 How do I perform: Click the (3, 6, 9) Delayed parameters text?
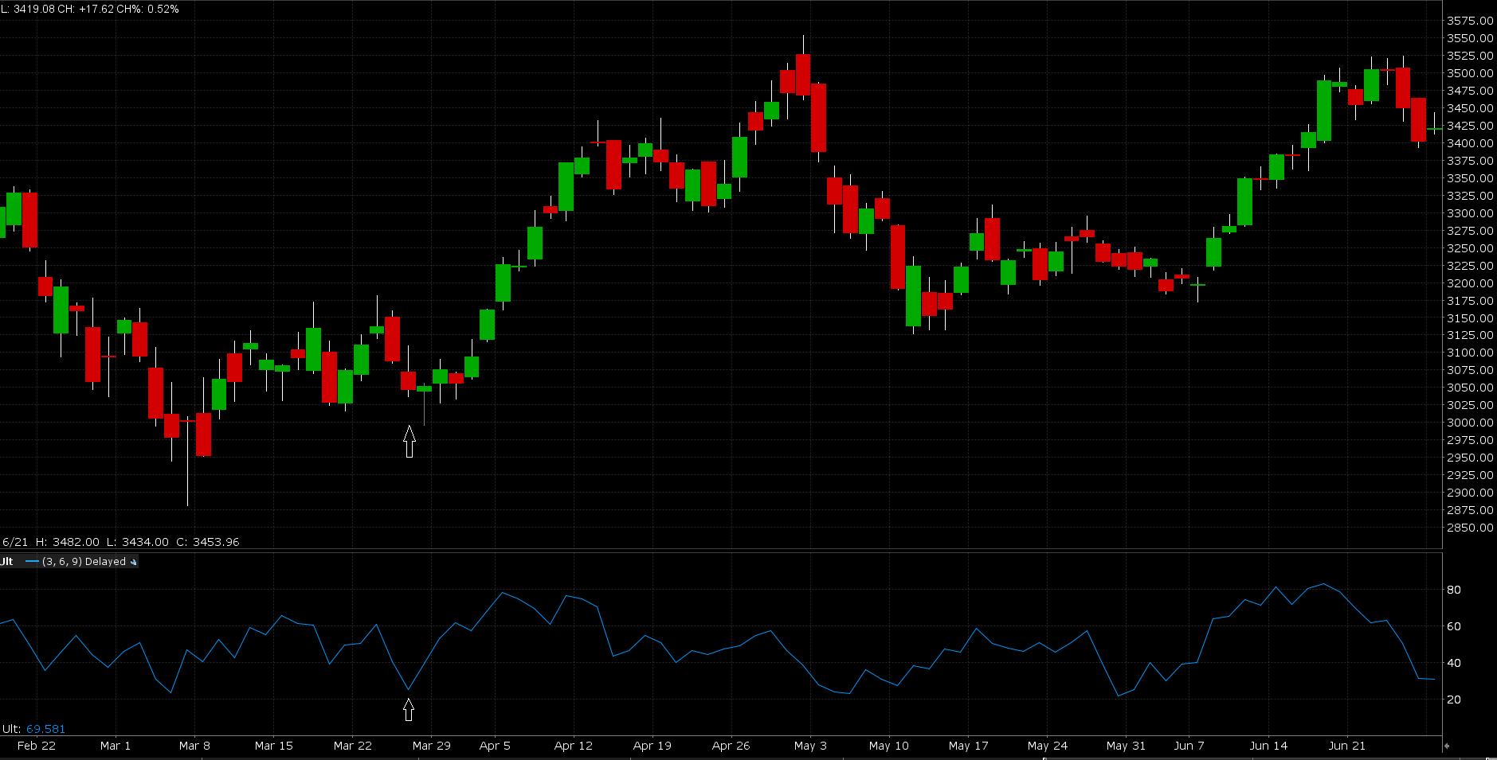84,562
